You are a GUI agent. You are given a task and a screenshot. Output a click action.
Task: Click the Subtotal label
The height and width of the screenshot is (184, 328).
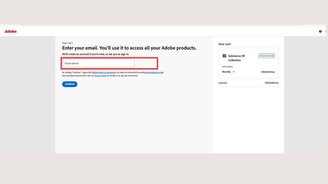pos(223,83)
